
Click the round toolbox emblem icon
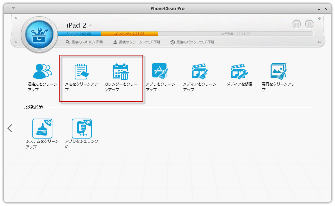(x=39, y=35)
